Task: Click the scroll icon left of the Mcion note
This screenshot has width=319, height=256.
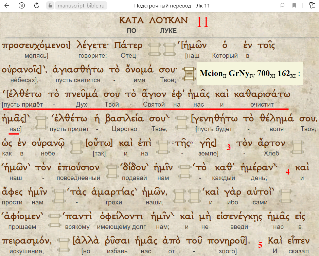Action: click(x=189, y=73)
